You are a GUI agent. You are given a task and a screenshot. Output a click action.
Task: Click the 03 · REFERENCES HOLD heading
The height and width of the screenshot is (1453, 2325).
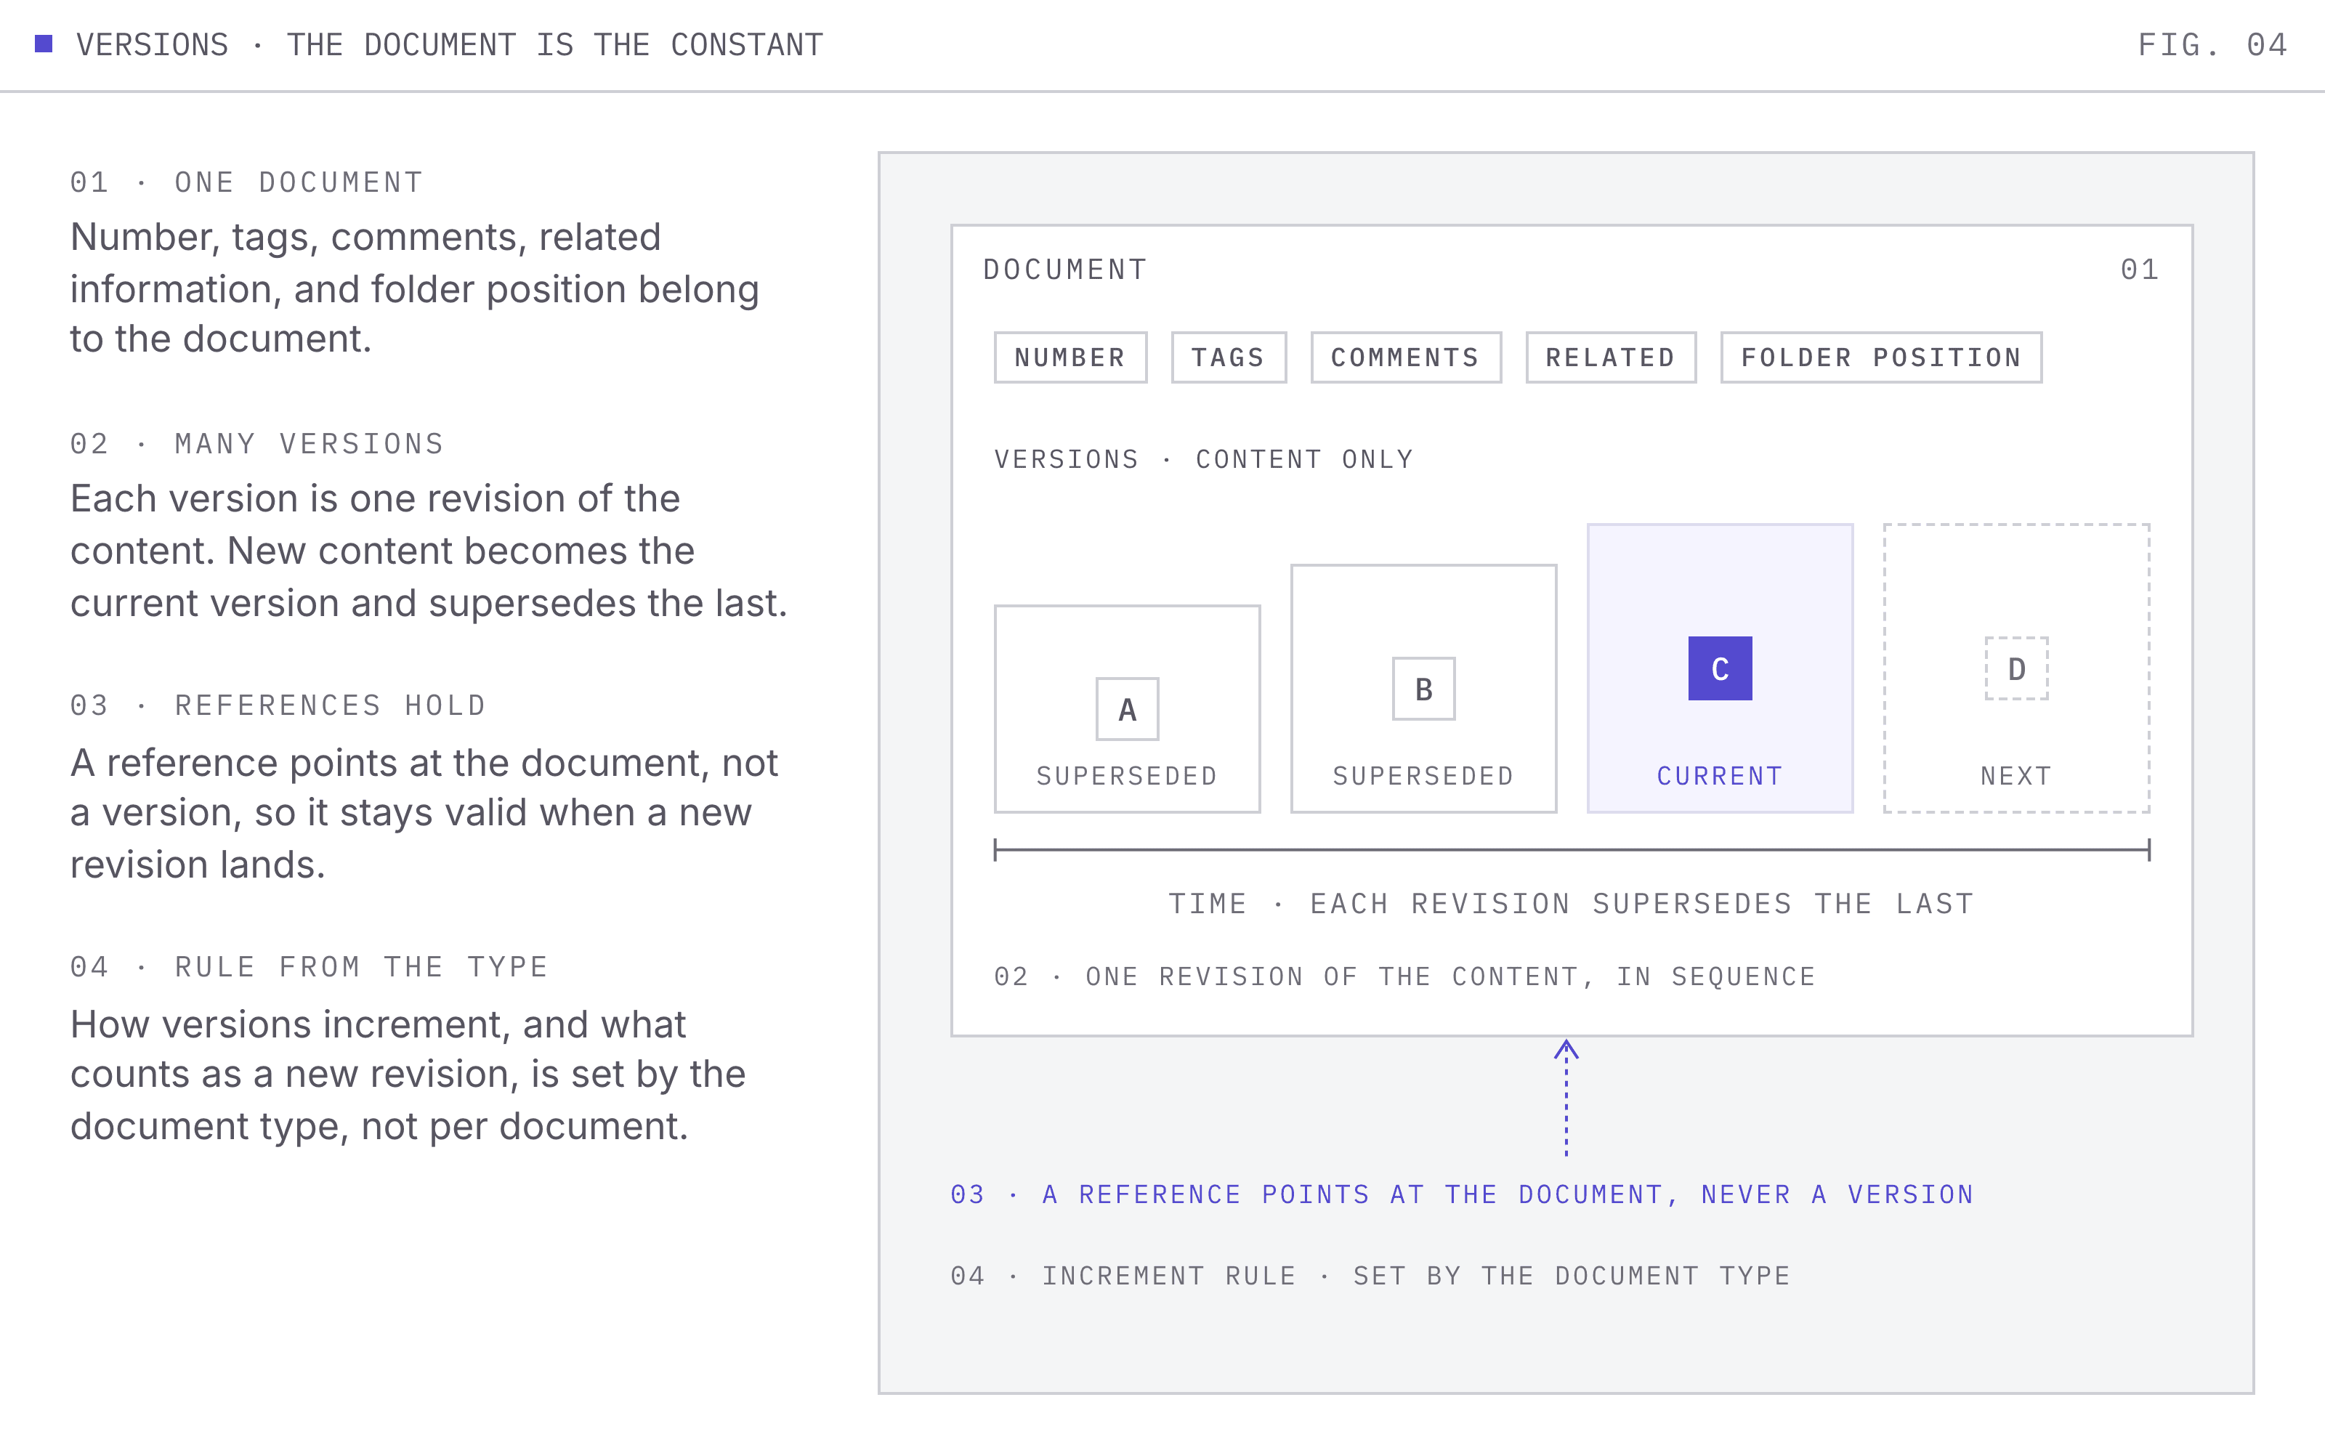278,705
